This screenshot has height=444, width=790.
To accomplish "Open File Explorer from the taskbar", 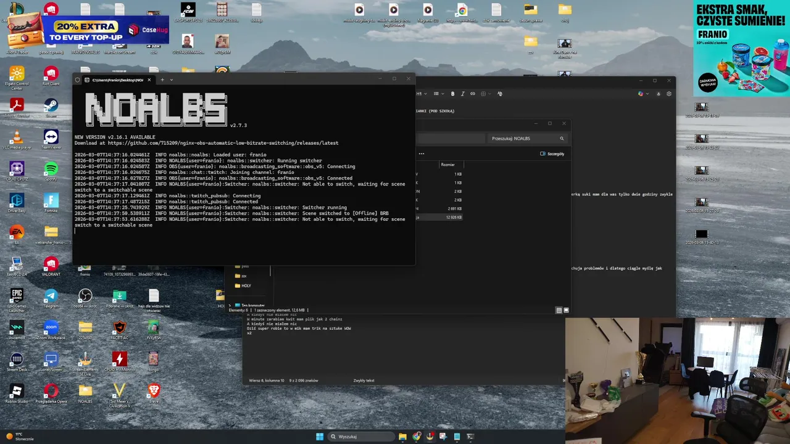I will tap(402, 437).
